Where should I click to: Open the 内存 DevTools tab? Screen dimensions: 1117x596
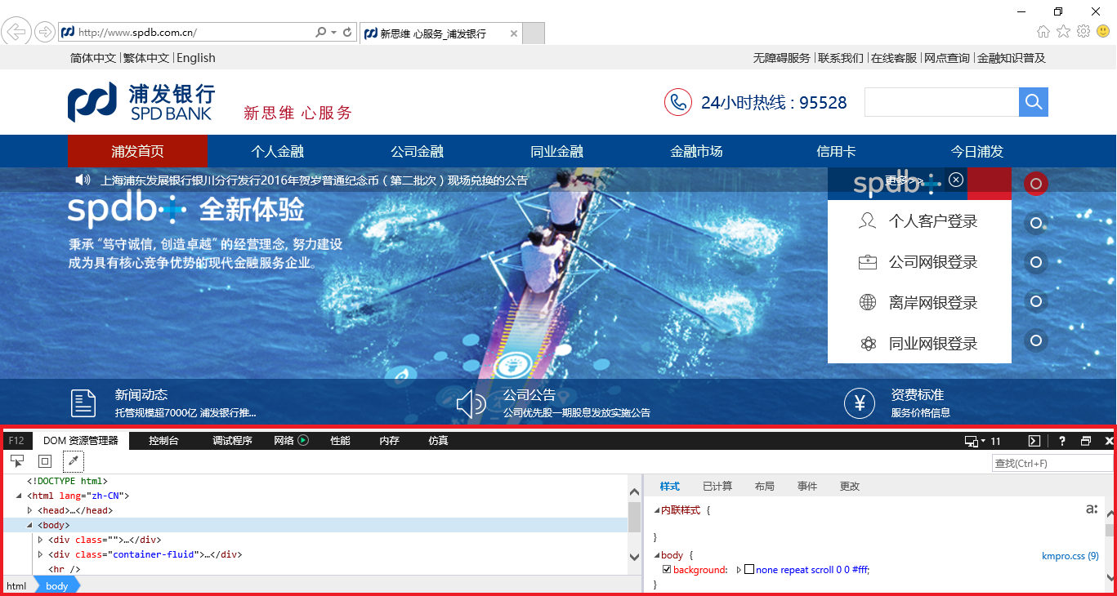[x=389, y=441]
